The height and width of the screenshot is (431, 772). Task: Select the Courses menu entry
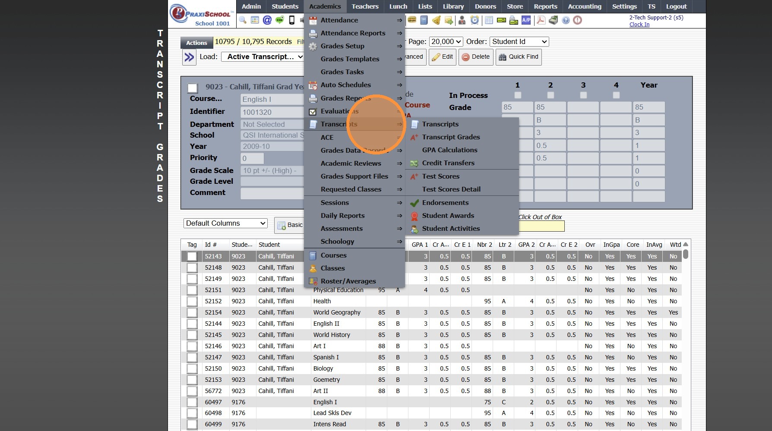[354, 255]
